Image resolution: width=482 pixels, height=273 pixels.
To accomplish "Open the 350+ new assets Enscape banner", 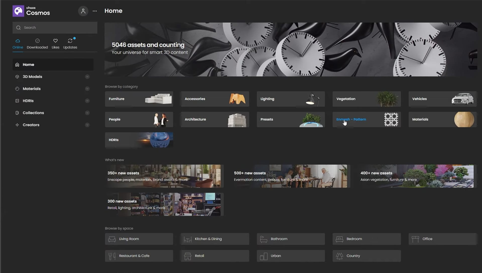I will (164, 176).
